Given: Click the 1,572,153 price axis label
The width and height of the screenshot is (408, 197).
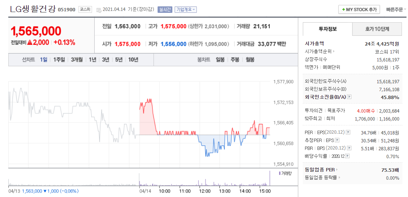Looking at the screenshot, I should coord(283,102).
